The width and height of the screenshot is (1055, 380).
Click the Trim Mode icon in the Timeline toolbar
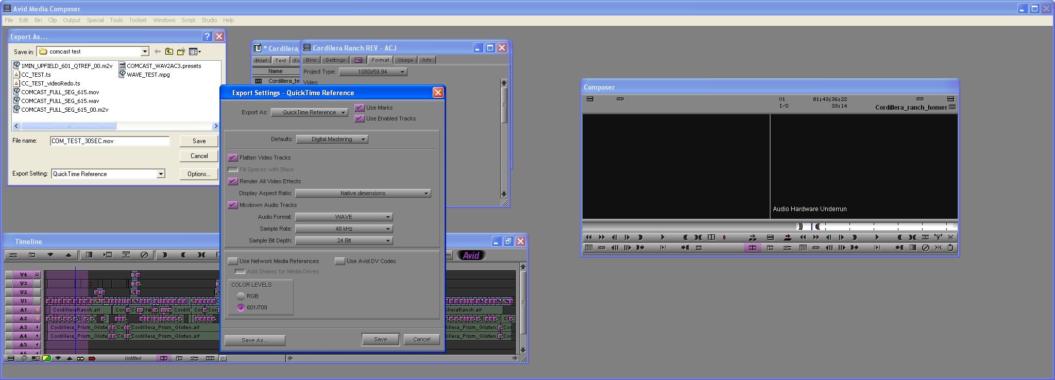point(32,255)
